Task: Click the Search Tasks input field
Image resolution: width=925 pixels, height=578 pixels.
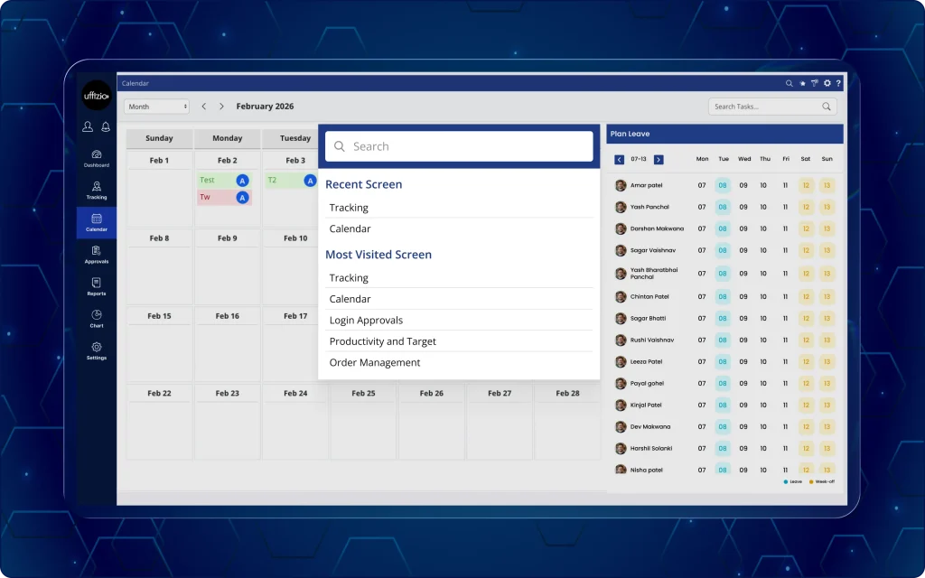Action: 772,107
